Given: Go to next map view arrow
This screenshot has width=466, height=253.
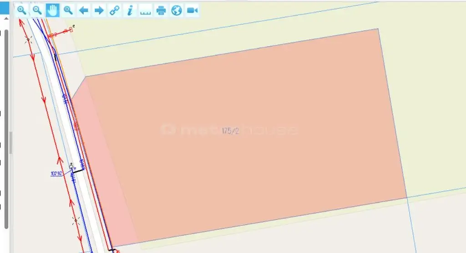Looking at the screenshot, I should 99,10.
